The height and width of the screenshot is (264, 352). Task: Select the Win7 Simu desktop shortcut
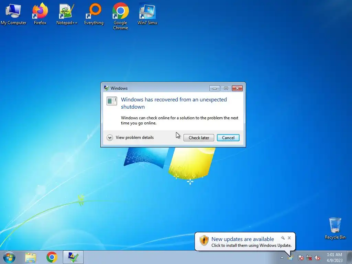147,14
